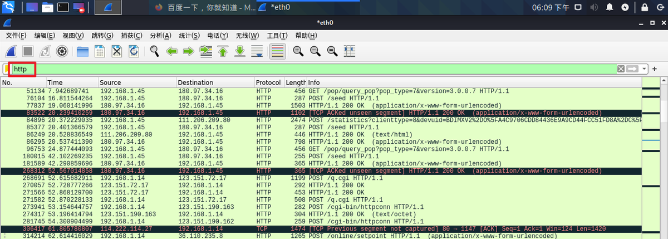Select packet 273941 POST /cgi-bin/httpconn row
Viewport: 668px width, 239px height.
tap(321, 207)
